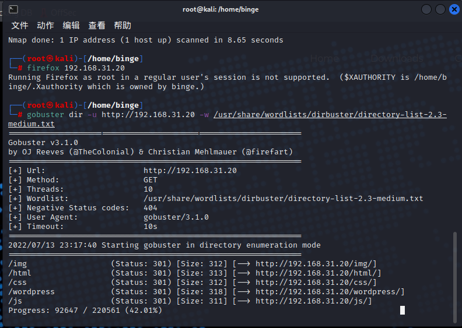Image resolution: width=462 pixels, height=328 pixels.
Task: Click the /img result entry
Action: [17, 264]
